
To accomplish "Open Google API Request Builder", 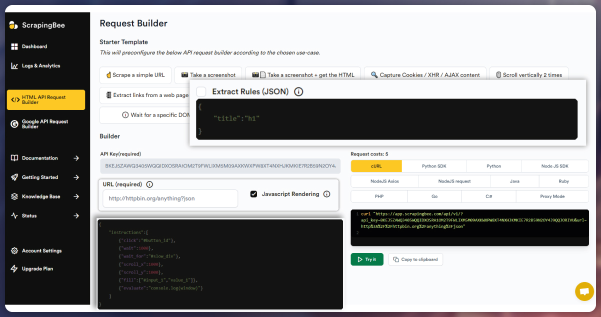I will click(45, 124).
